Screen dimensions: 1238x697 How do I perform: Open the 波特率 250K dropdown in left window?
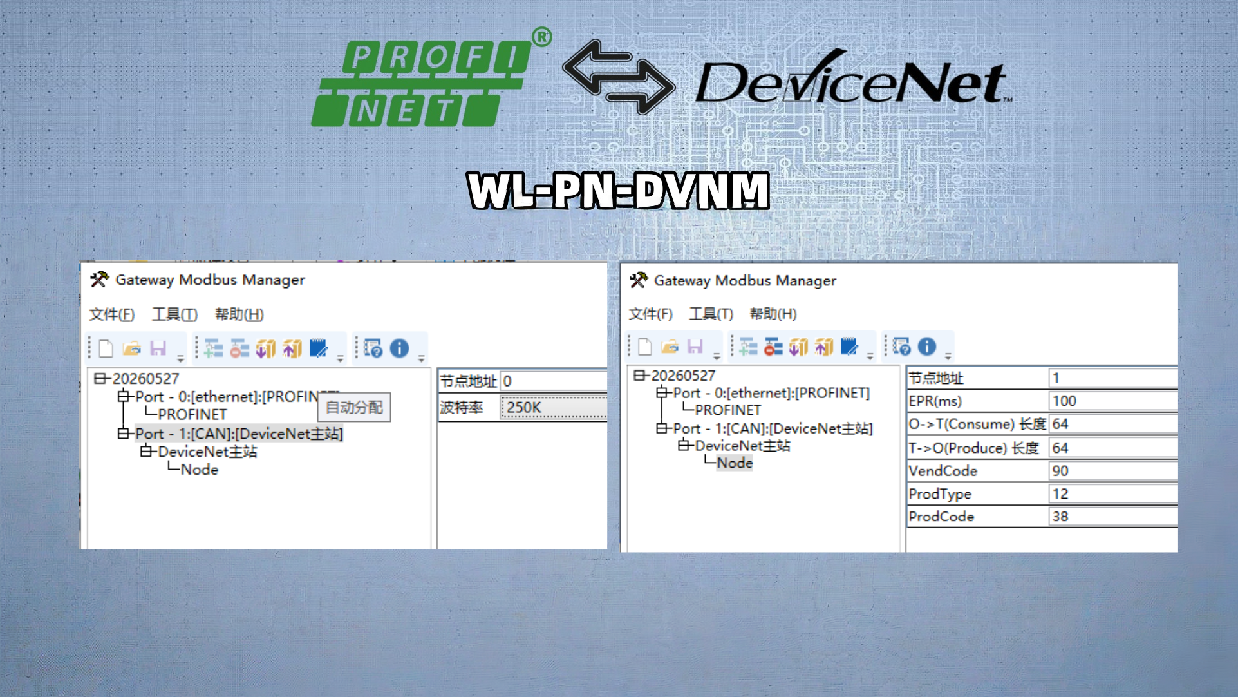[554, 407]
